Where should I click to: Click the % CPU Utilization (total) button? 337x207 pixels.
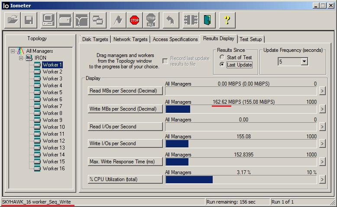125,179
